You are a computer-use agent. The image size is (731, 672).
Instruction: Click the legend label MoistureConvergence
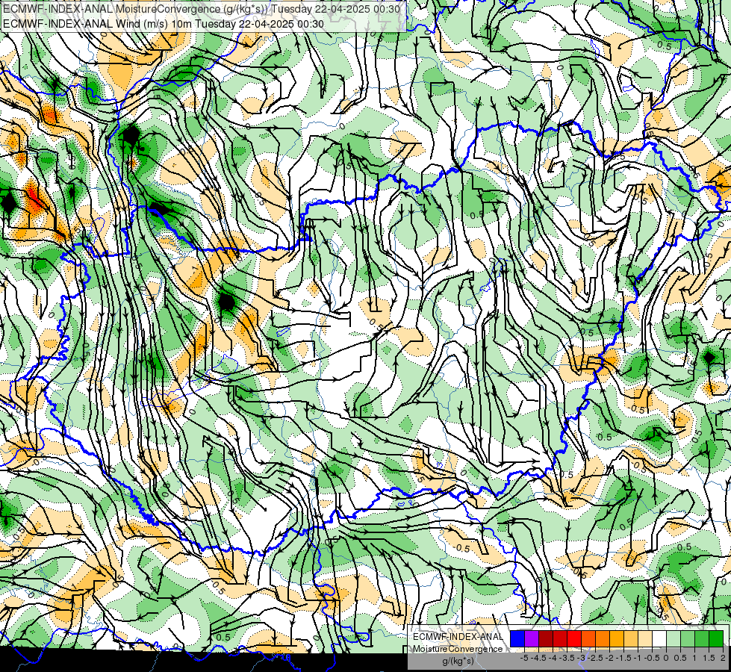[458, 649]
